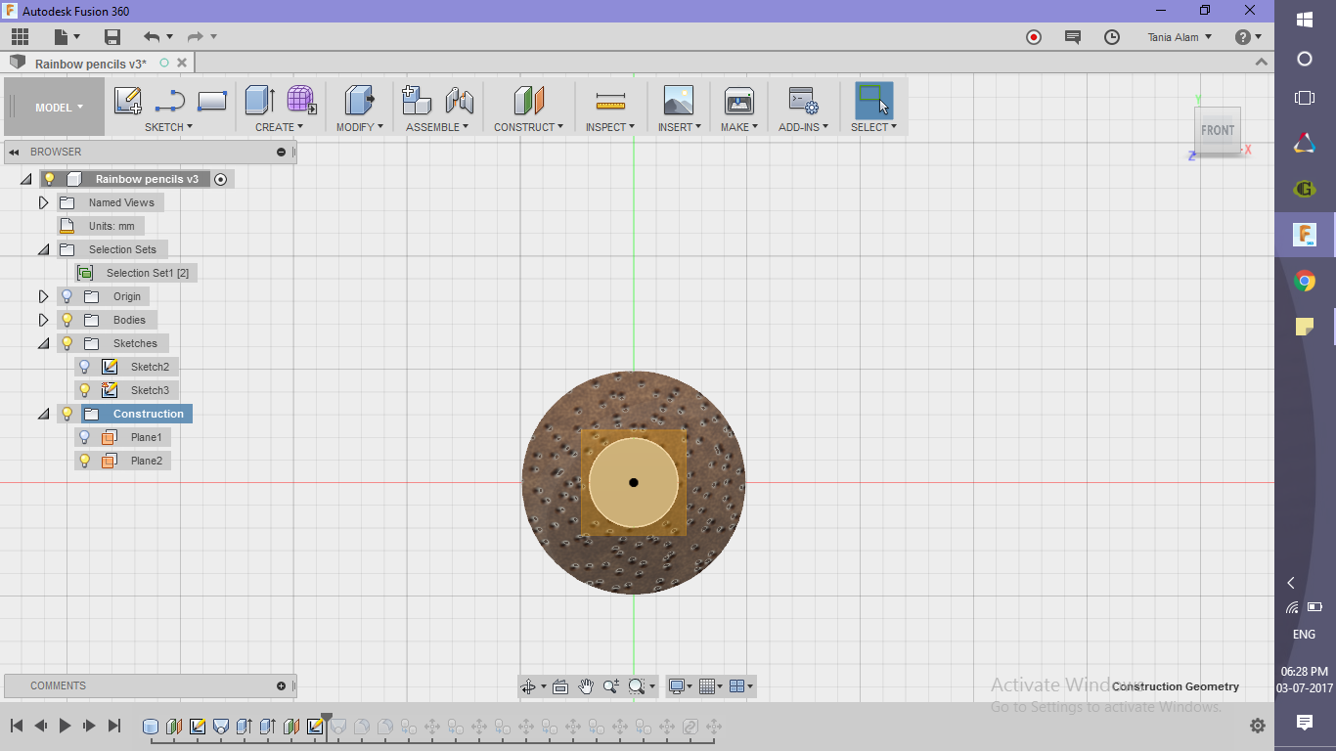Open the INSPECT menu
The image size is (1336, 751).
(x=610, y=127)
